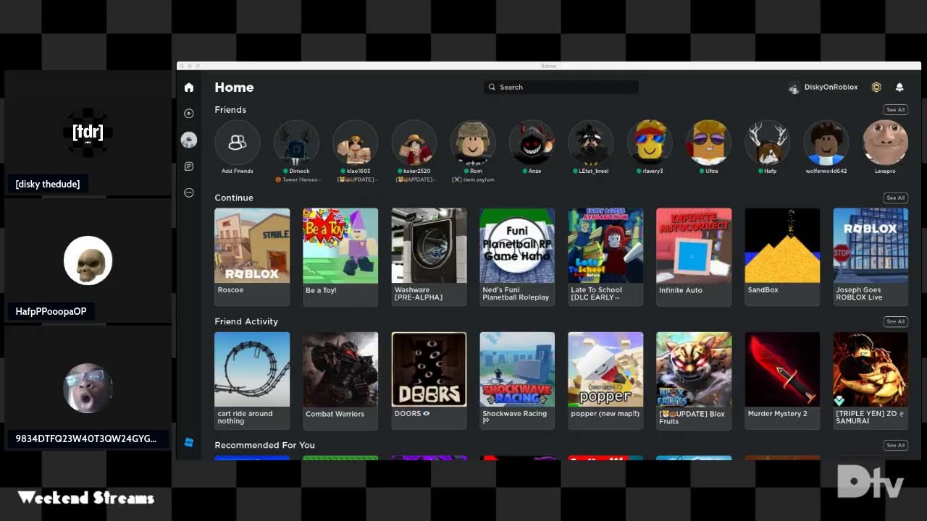Click the blue Windows icon at sidebar bottom
927x521 pixels.
189,442
